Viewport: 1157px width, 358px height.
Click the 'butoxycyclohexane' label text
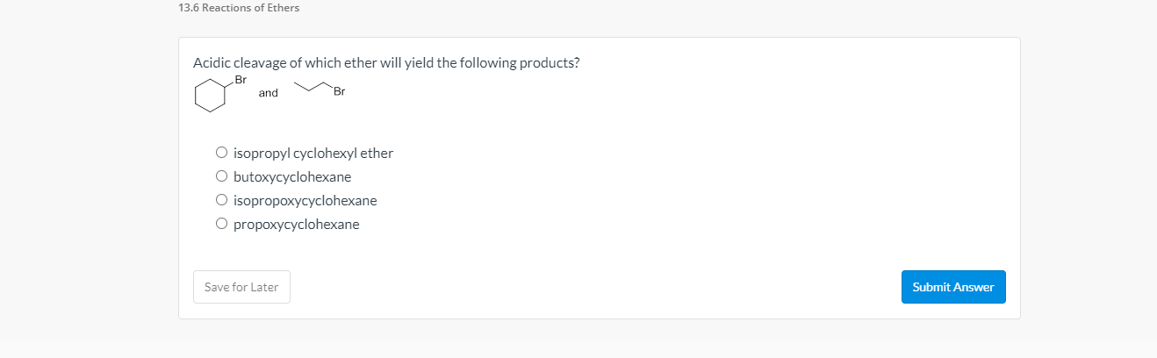(x=291, y=177)
